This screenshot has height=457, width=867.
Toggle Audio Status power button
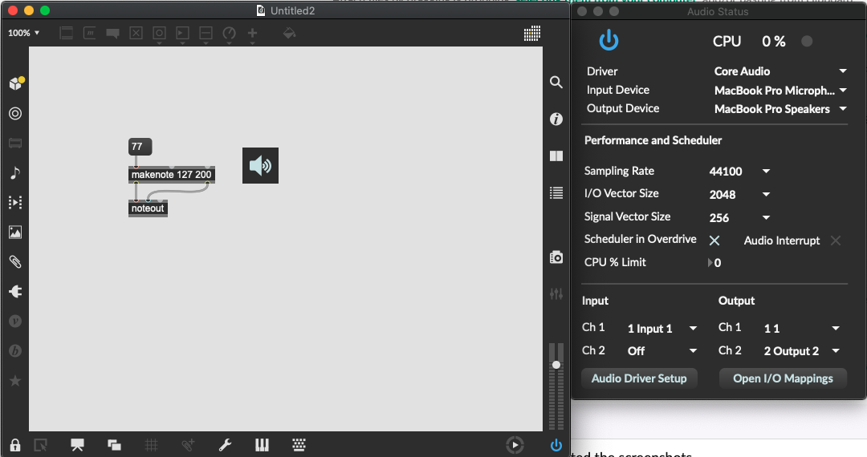point(609,40)
